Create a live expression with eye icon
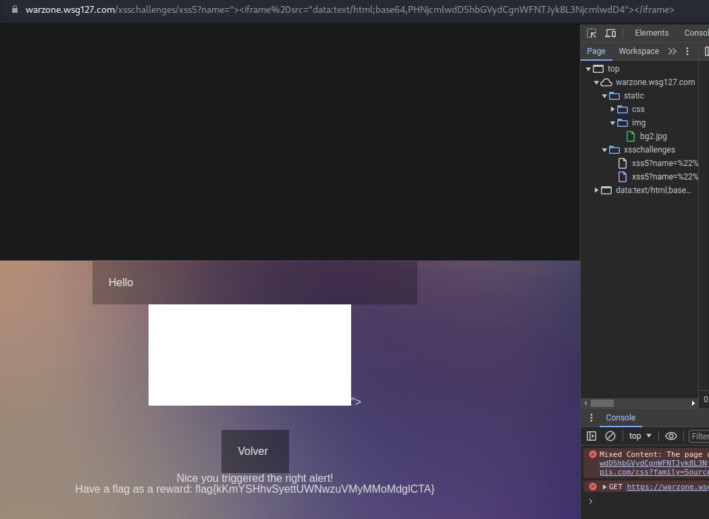Viewport: 709px width, 519px height. [671, 436]
